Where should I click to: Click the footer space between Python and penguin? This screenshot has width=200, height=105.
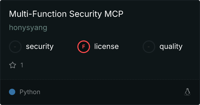(111, 92)
